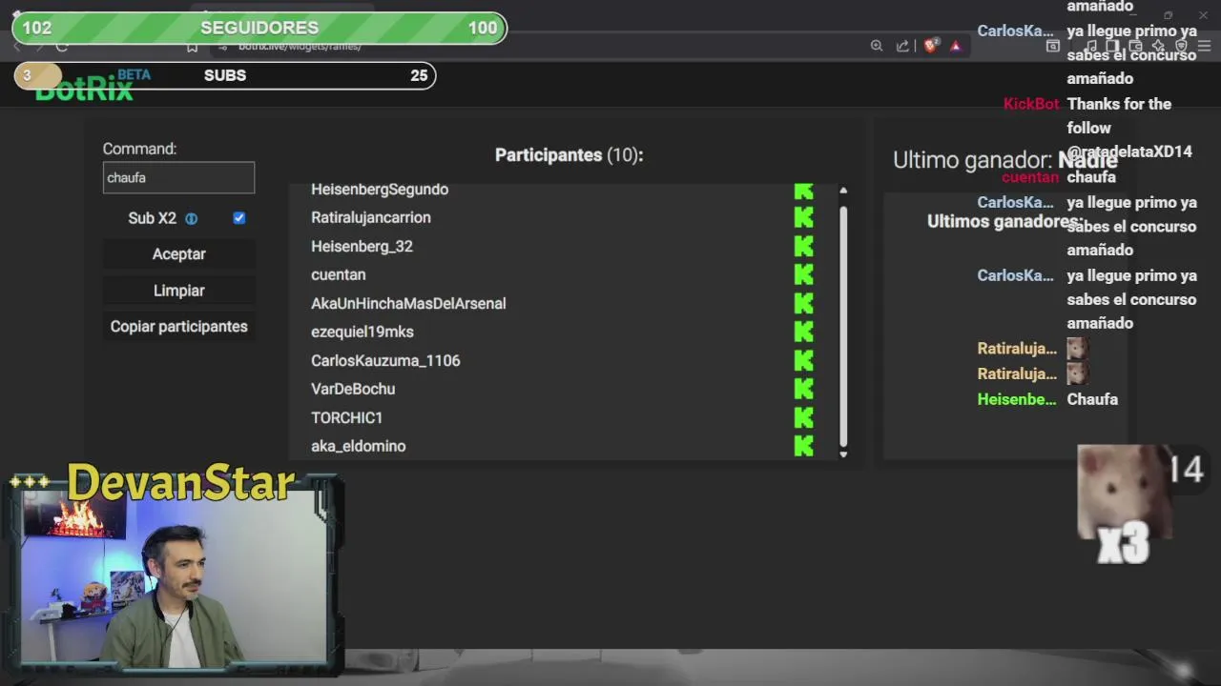Click the Aceptar button
1221x686 pixels.
(x=178, y=254)
